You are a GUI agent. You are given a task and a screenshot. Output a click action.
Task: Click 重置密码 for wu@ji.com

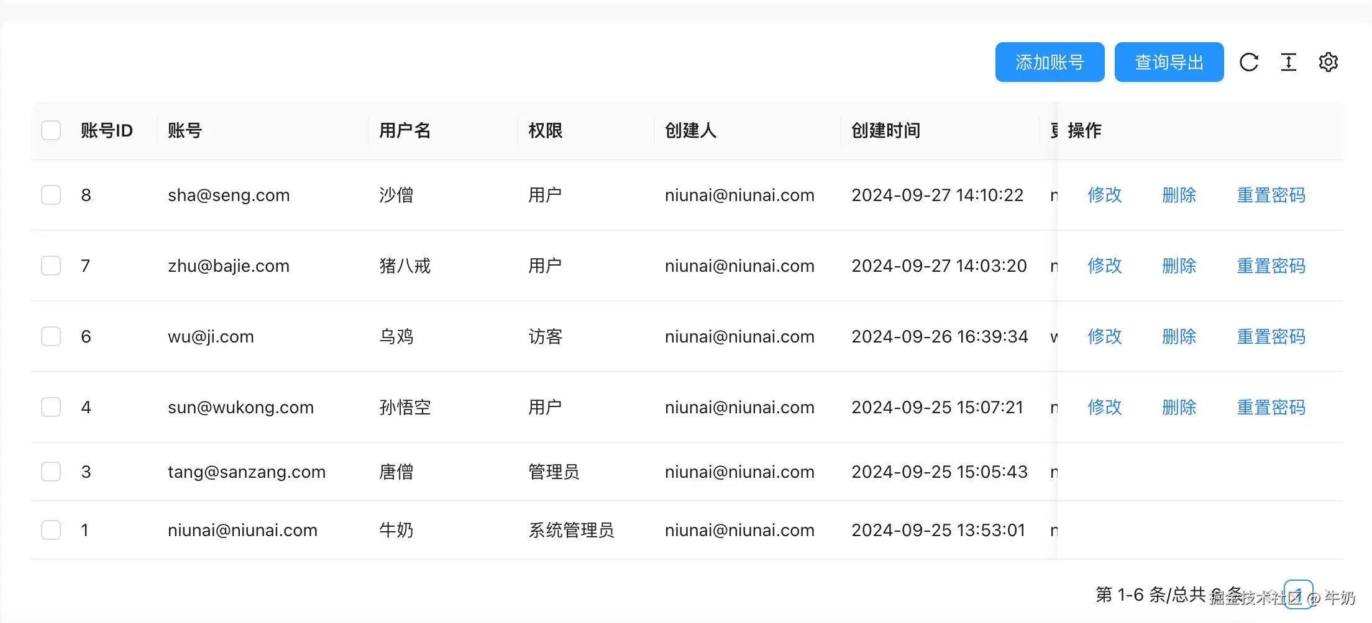point(1271,336)
